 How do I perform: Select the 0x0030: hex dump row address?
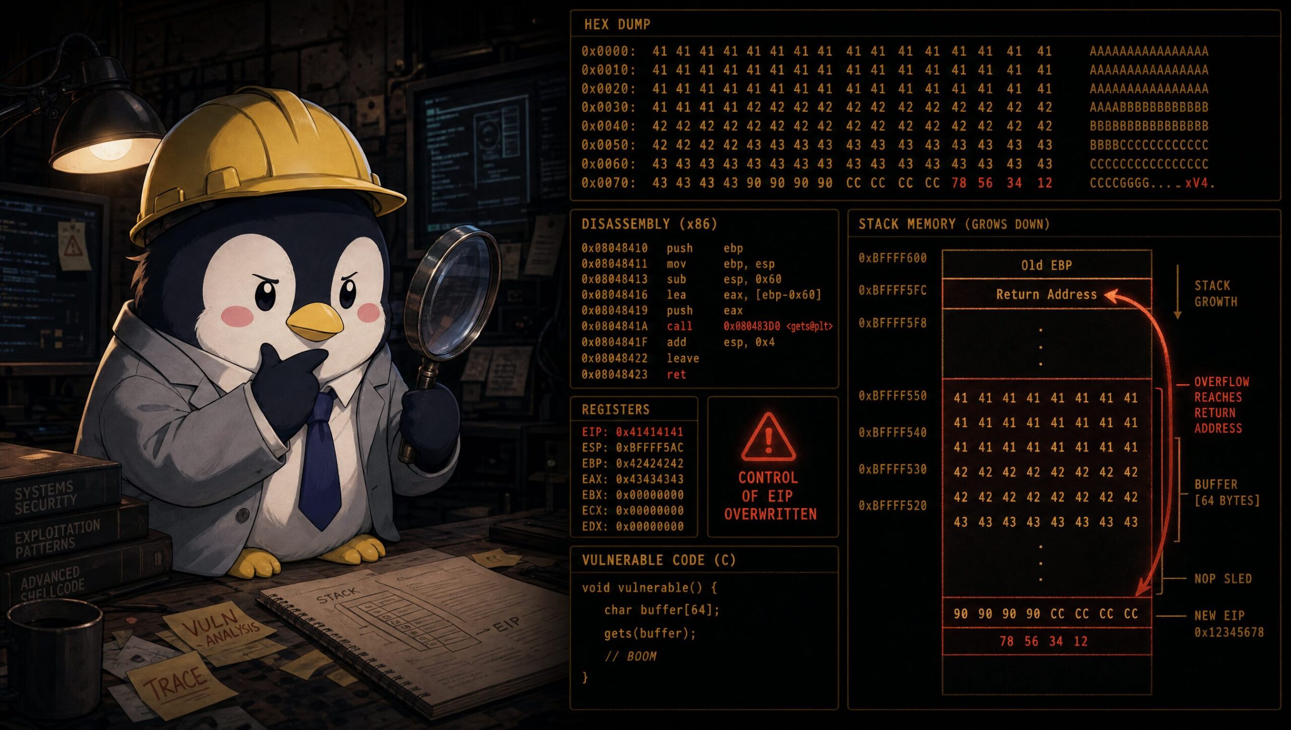tap(609, 107)
